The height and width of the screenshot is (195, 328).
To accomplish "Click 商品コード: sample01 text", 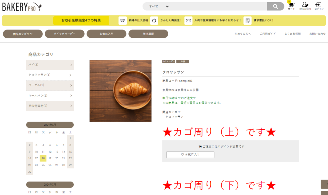I will pyautogui.click(x=177, y=81).
